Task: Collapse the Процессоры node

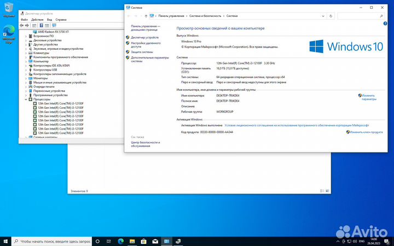Action: coord(26,99)
